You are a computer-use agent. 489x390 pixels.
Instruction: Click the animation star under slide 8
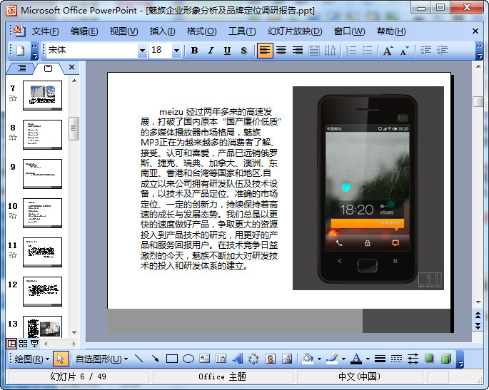pyautogui.click(x=13, y=138)
